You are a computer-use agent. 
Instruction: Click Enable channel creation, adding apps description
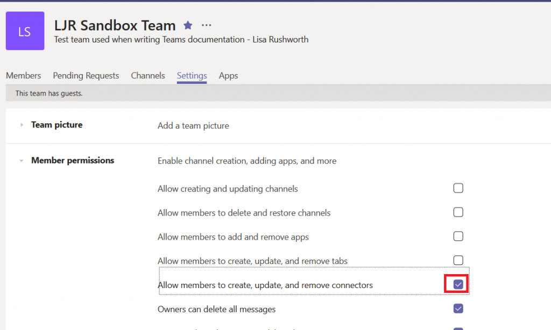(247, 161)
